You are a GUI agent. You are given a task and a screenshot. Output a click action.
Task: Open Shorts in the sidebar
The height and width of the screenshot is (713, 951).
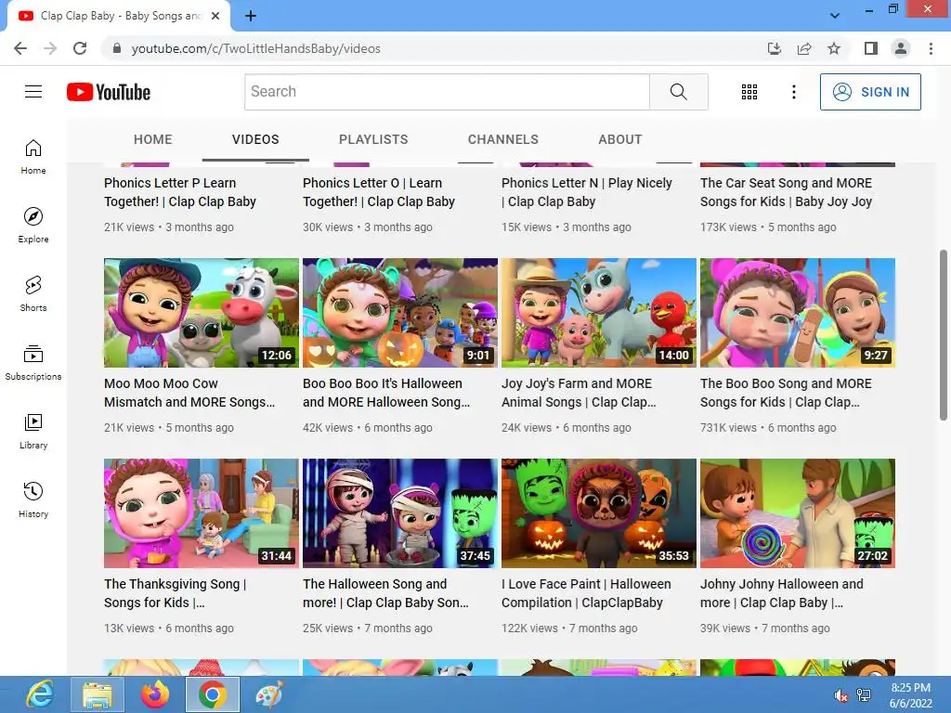(33, 293)
